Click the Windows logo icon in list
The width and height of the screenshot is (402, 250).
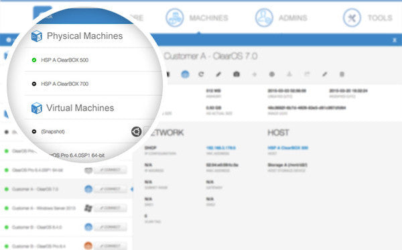click(x=88, y=208)
